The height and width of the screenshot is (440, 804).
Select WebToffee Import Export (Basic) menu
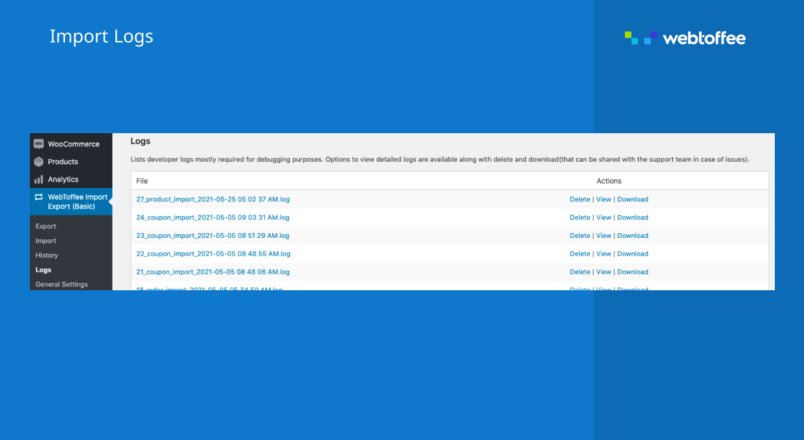(x=71, y=201)
